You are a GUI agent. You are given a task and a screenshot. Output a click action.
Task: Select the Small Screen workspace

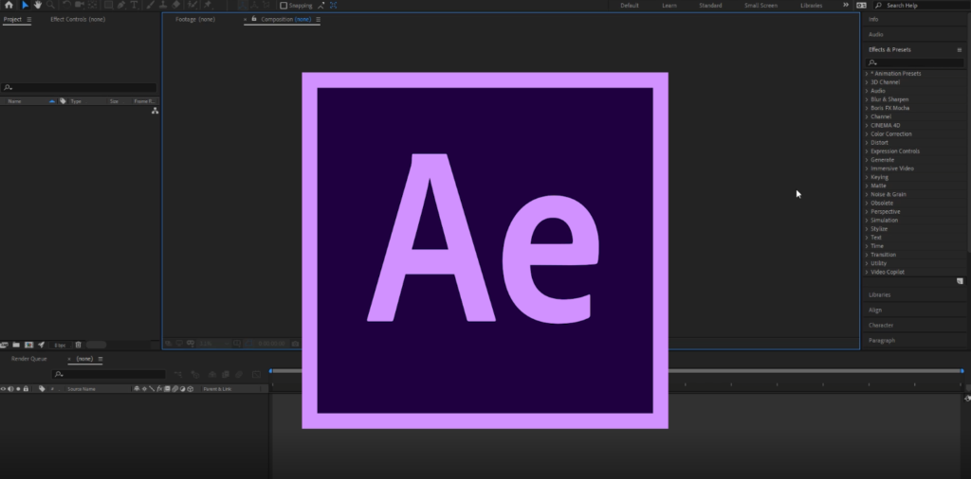(760, 6)
